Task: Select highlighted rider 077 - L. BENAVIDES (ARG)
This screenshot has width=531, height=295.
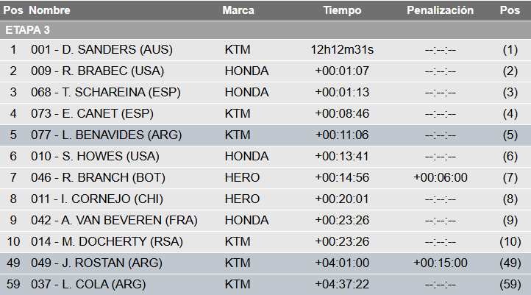Action: click(106, 135)
